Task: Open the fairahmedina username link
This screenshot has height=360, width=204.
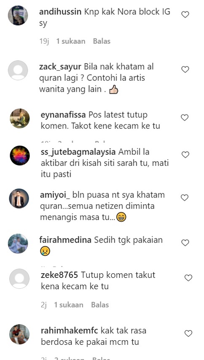Action: coord(65,240)
